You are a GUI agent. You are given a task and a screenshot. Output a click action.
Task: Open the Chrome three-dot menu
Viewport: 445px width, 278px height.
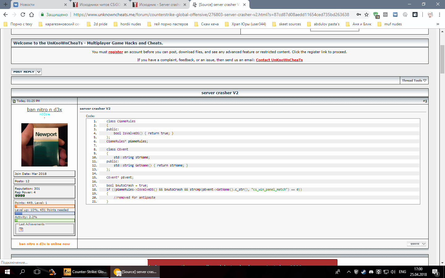tap(439, 15)
